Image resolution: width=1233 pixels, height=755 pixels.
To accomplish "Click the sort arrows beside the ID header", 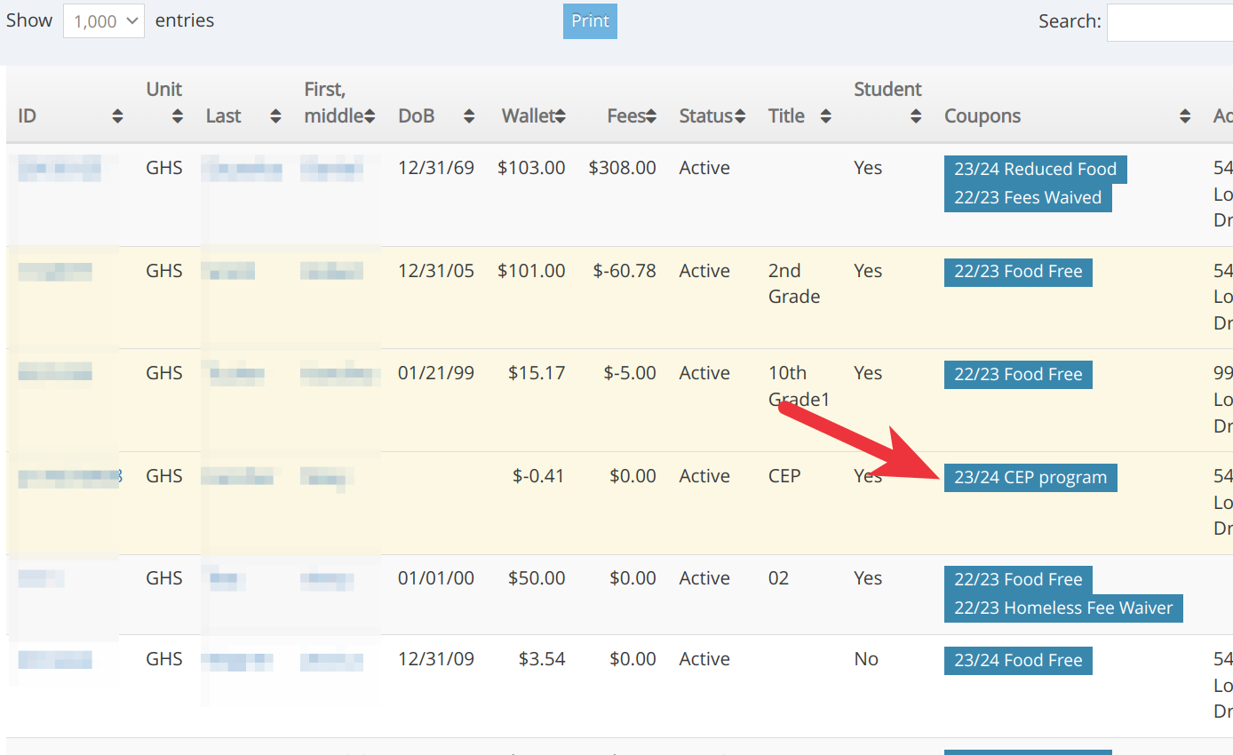I will [117, 116].
